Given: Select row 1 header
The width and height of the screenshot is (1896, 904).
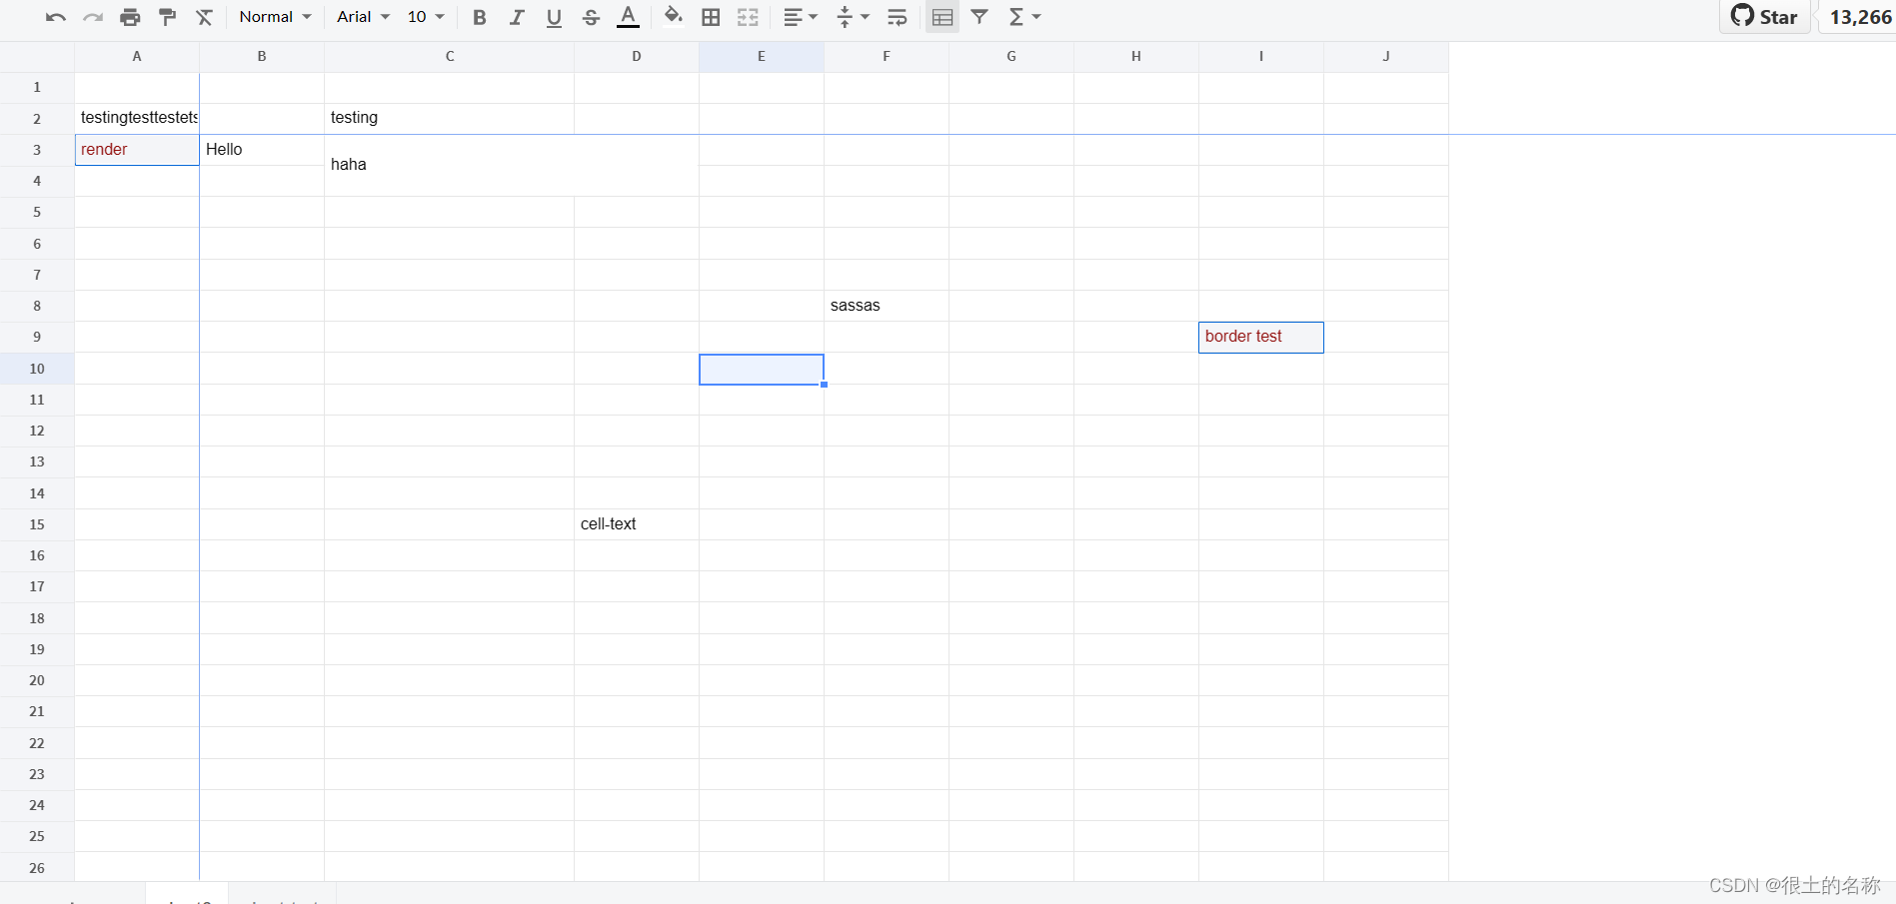Looking at the screenshot, I should 37,87.
